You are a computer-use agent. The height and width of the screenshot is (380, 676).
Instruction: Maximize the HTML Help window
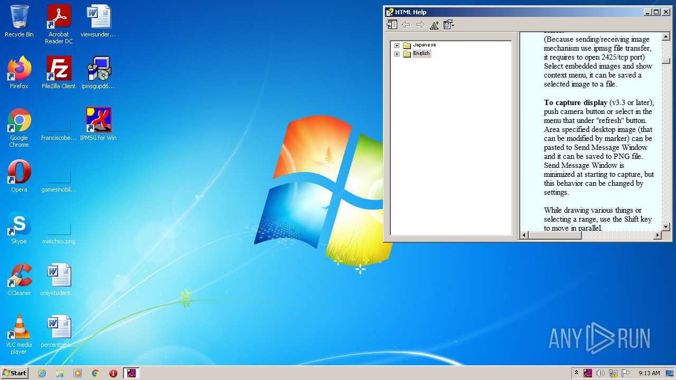[656, 12]
